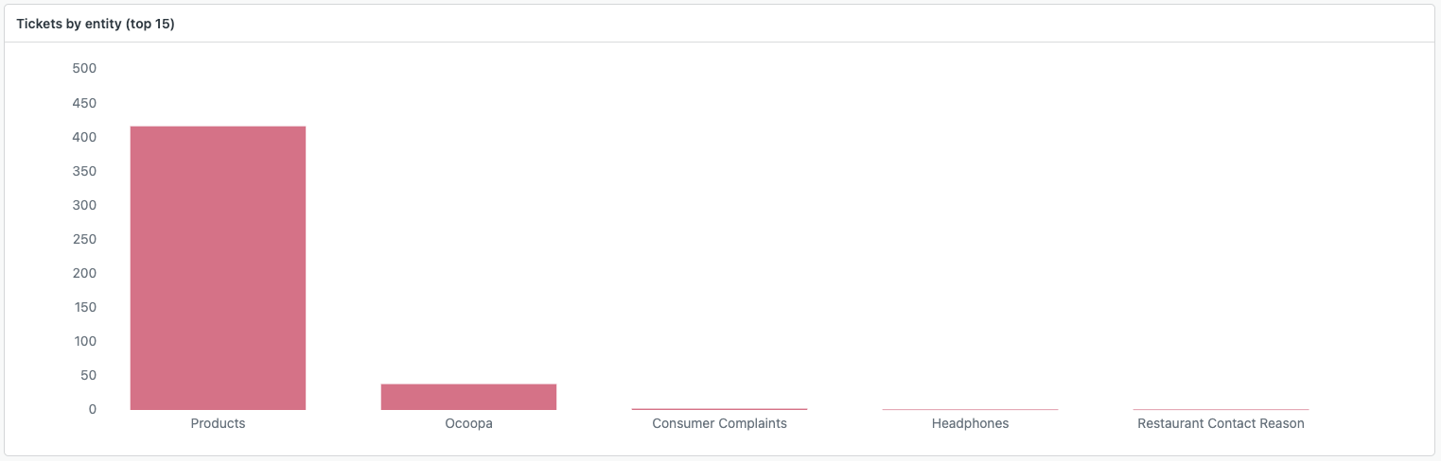The width and height of the screenshot is (1441, 461).
Task: Click the Ocoopa bar in the chart
Action: pos(468,397)
